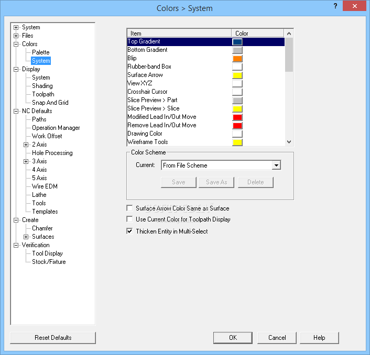Click the Save As scheme button
370x355 pixels.
coord(216,182)
